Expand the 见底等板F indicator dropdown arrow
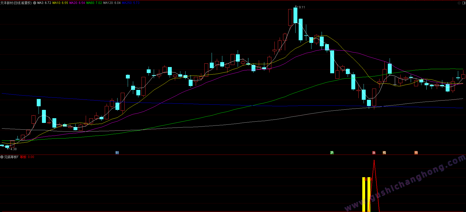This screenshot has width=466, height=212. pos(2,157)
